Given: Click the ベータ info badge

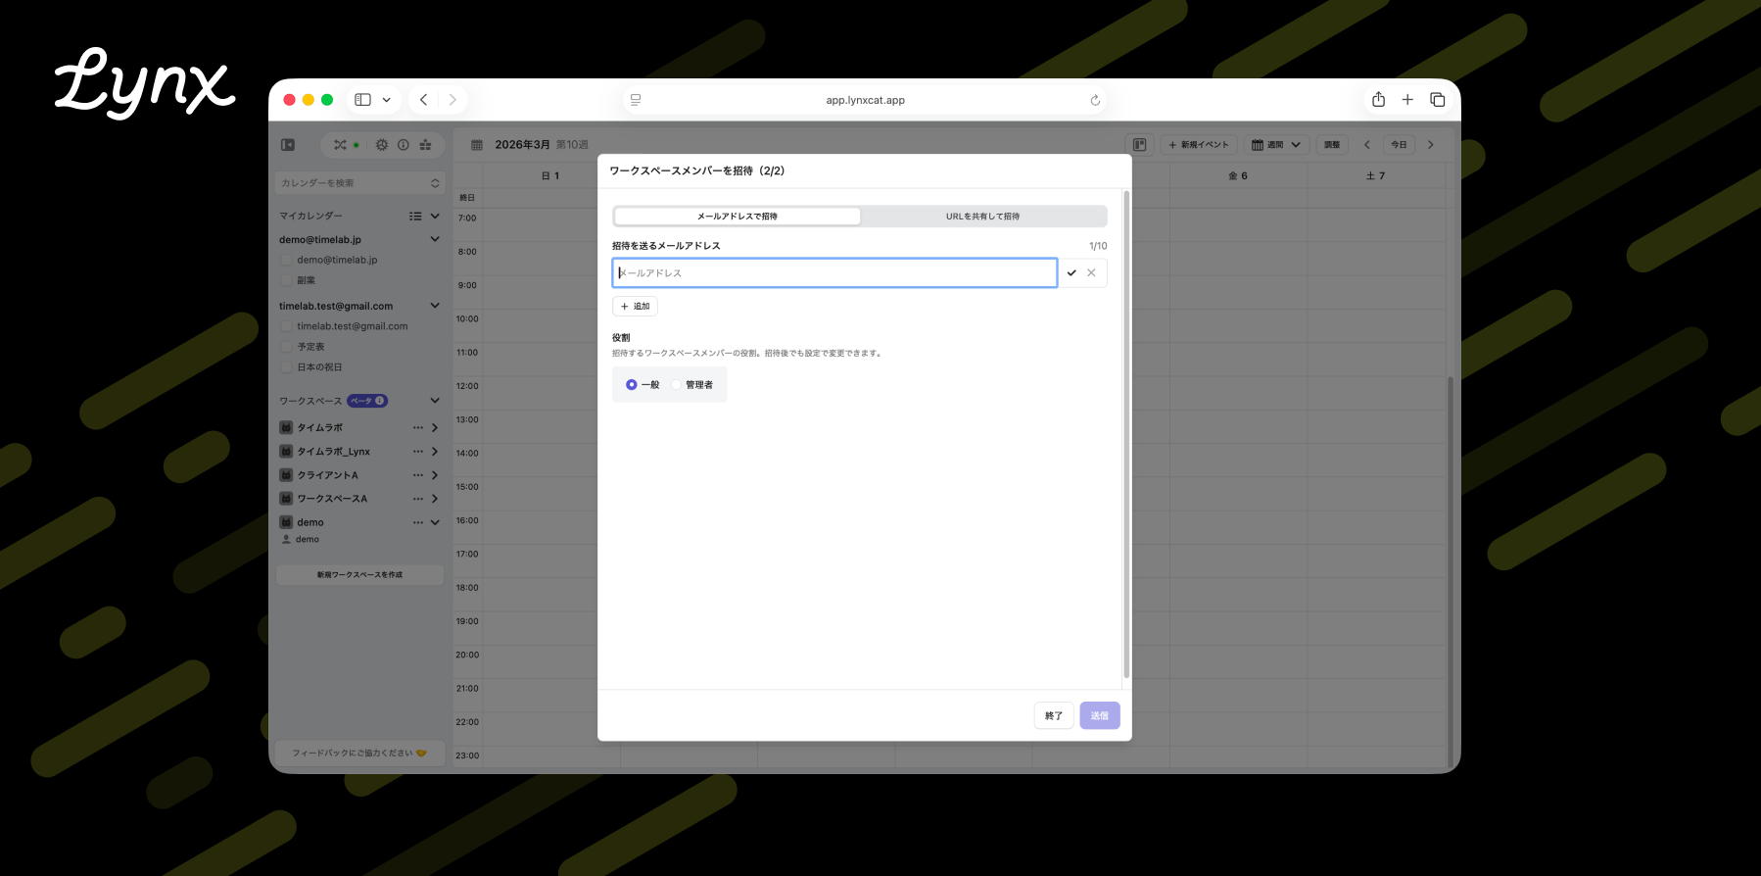Looking at the screenshot, I should click(367, 401).
